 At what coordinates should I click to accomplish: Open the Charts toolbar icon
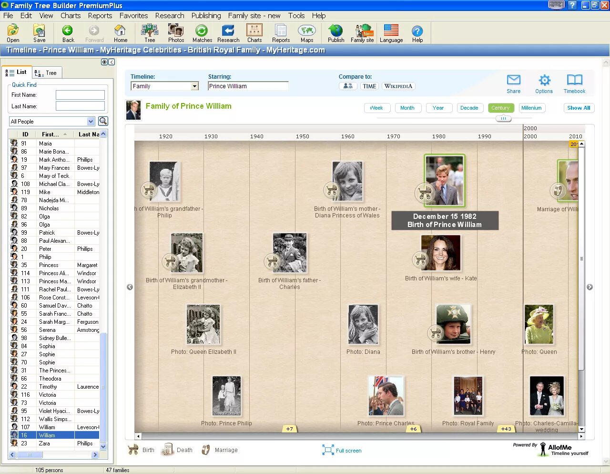pos(254,33)
